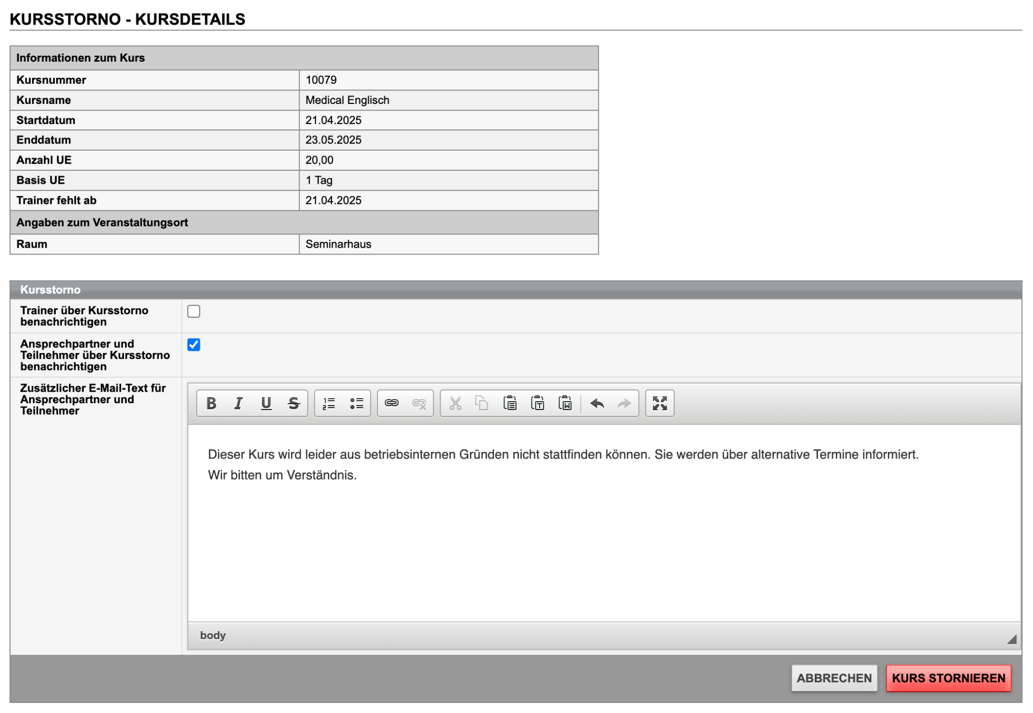
Task: Insert a numbered list
Action: [x=329, y=403]
